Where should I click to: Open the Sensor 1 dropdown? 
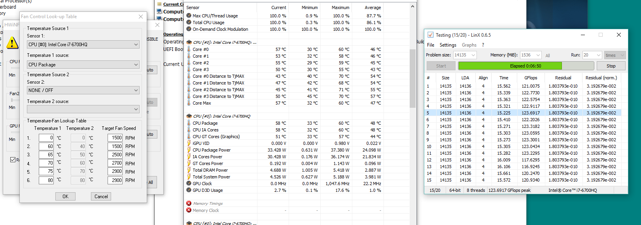click(83, 45)
